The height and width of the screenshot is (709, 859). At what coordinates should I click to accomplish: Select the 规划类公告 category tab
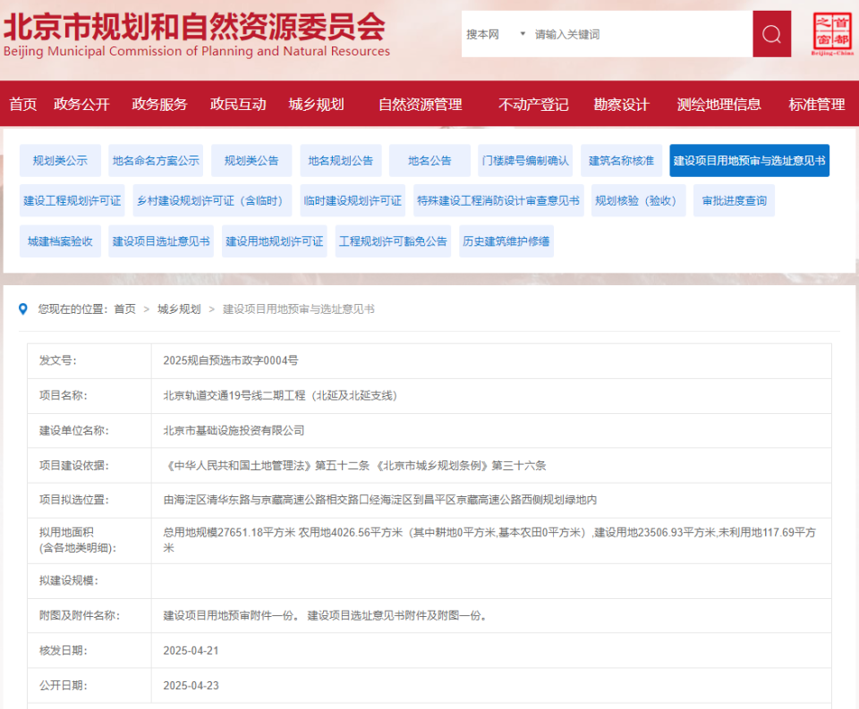[x=251, y=160]
